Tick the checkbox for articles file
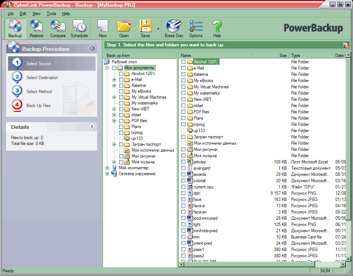Image resolution: width=353 pixels, height=276 pixels. tap(183, 162)
